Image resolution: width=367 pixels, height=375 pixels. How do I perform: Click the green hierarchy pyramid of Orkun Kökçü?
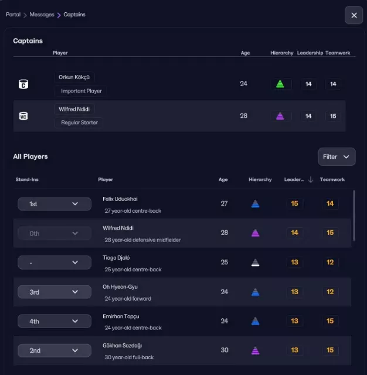click(280, 84)
